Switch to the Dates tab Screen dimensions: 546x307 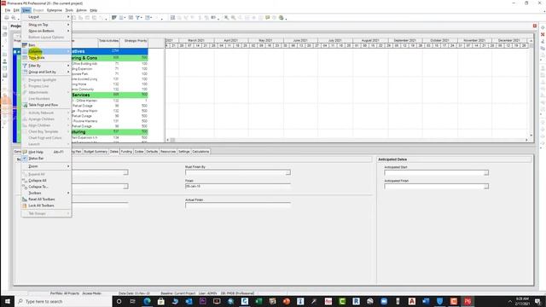[114, 152]
